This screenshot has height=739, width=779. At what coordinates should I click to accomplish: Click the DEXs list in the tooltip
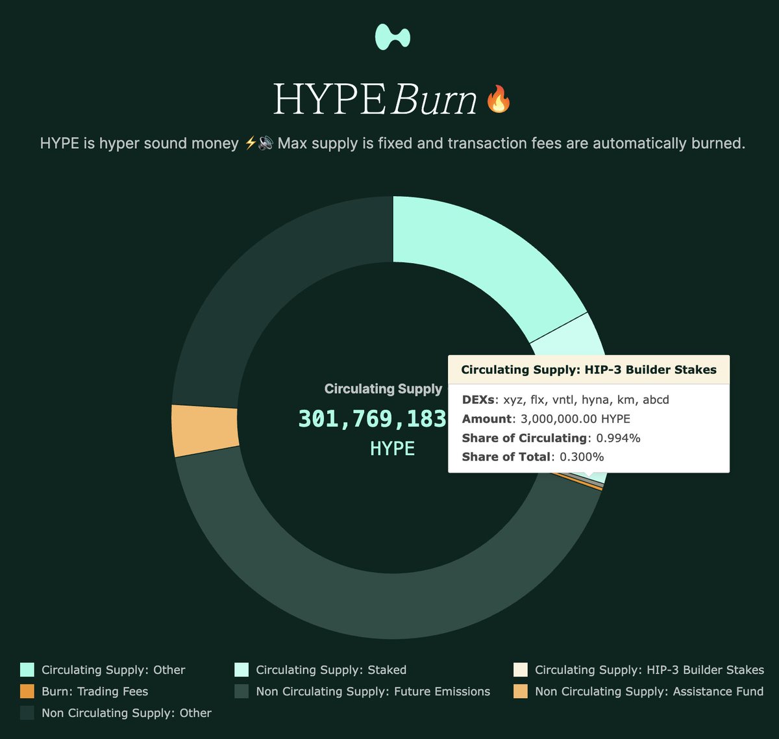[x=565, y=400]
